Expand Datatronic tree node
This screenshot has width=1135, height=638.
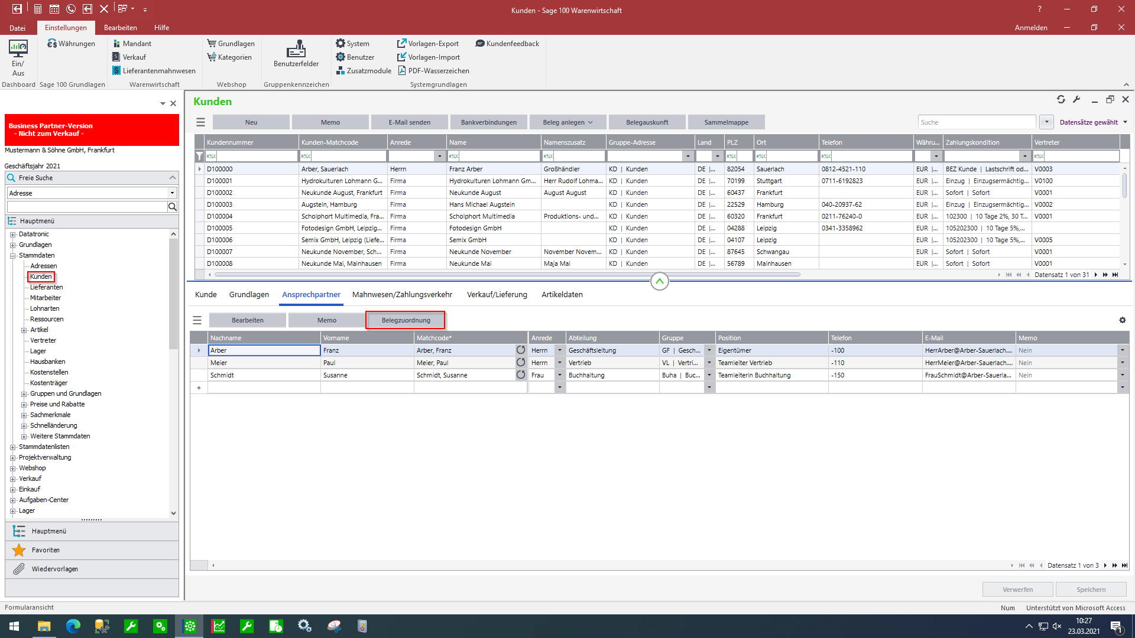(13, 235)
